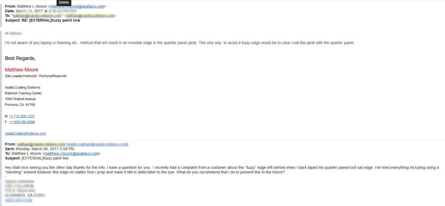This screenshot has width=445, height=206.
Task: Click the blurred recipient address in top To line
Action: click(64, 16)
